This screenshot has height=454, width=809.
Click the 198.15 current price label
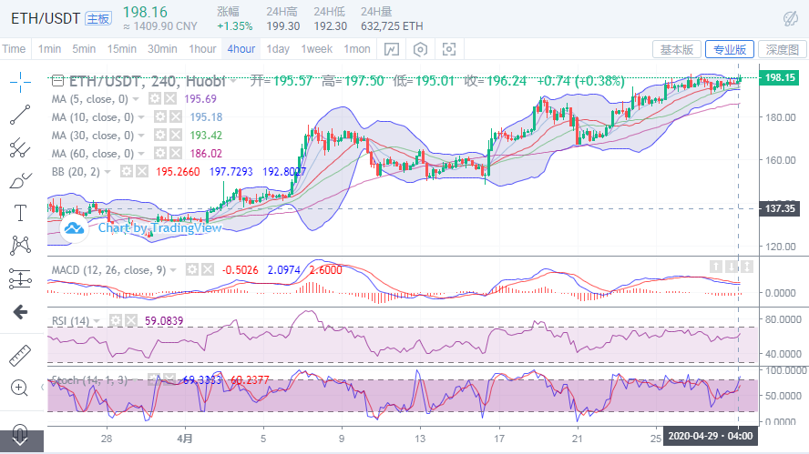(x=779, y=78)
